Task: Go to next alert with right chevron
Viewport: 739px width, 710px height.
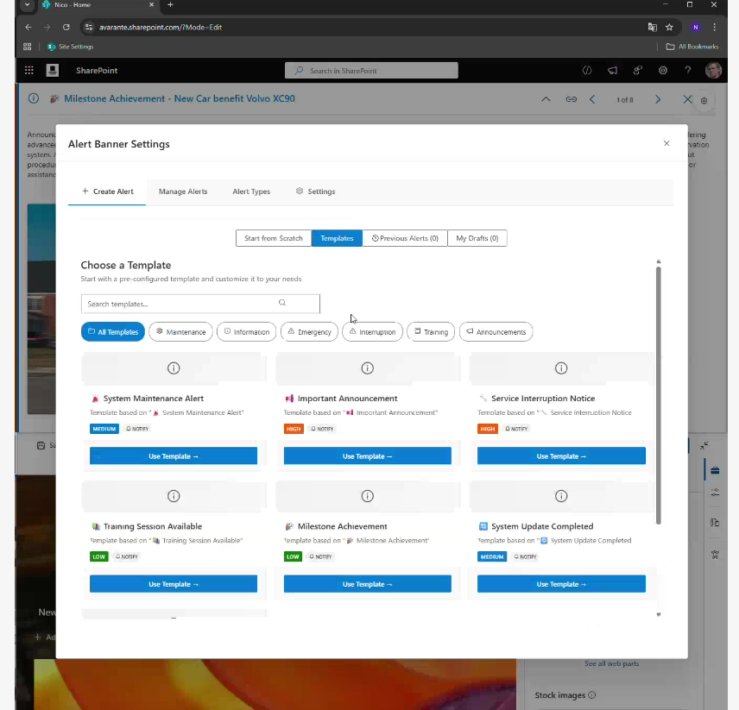Action: click(658, 100)
